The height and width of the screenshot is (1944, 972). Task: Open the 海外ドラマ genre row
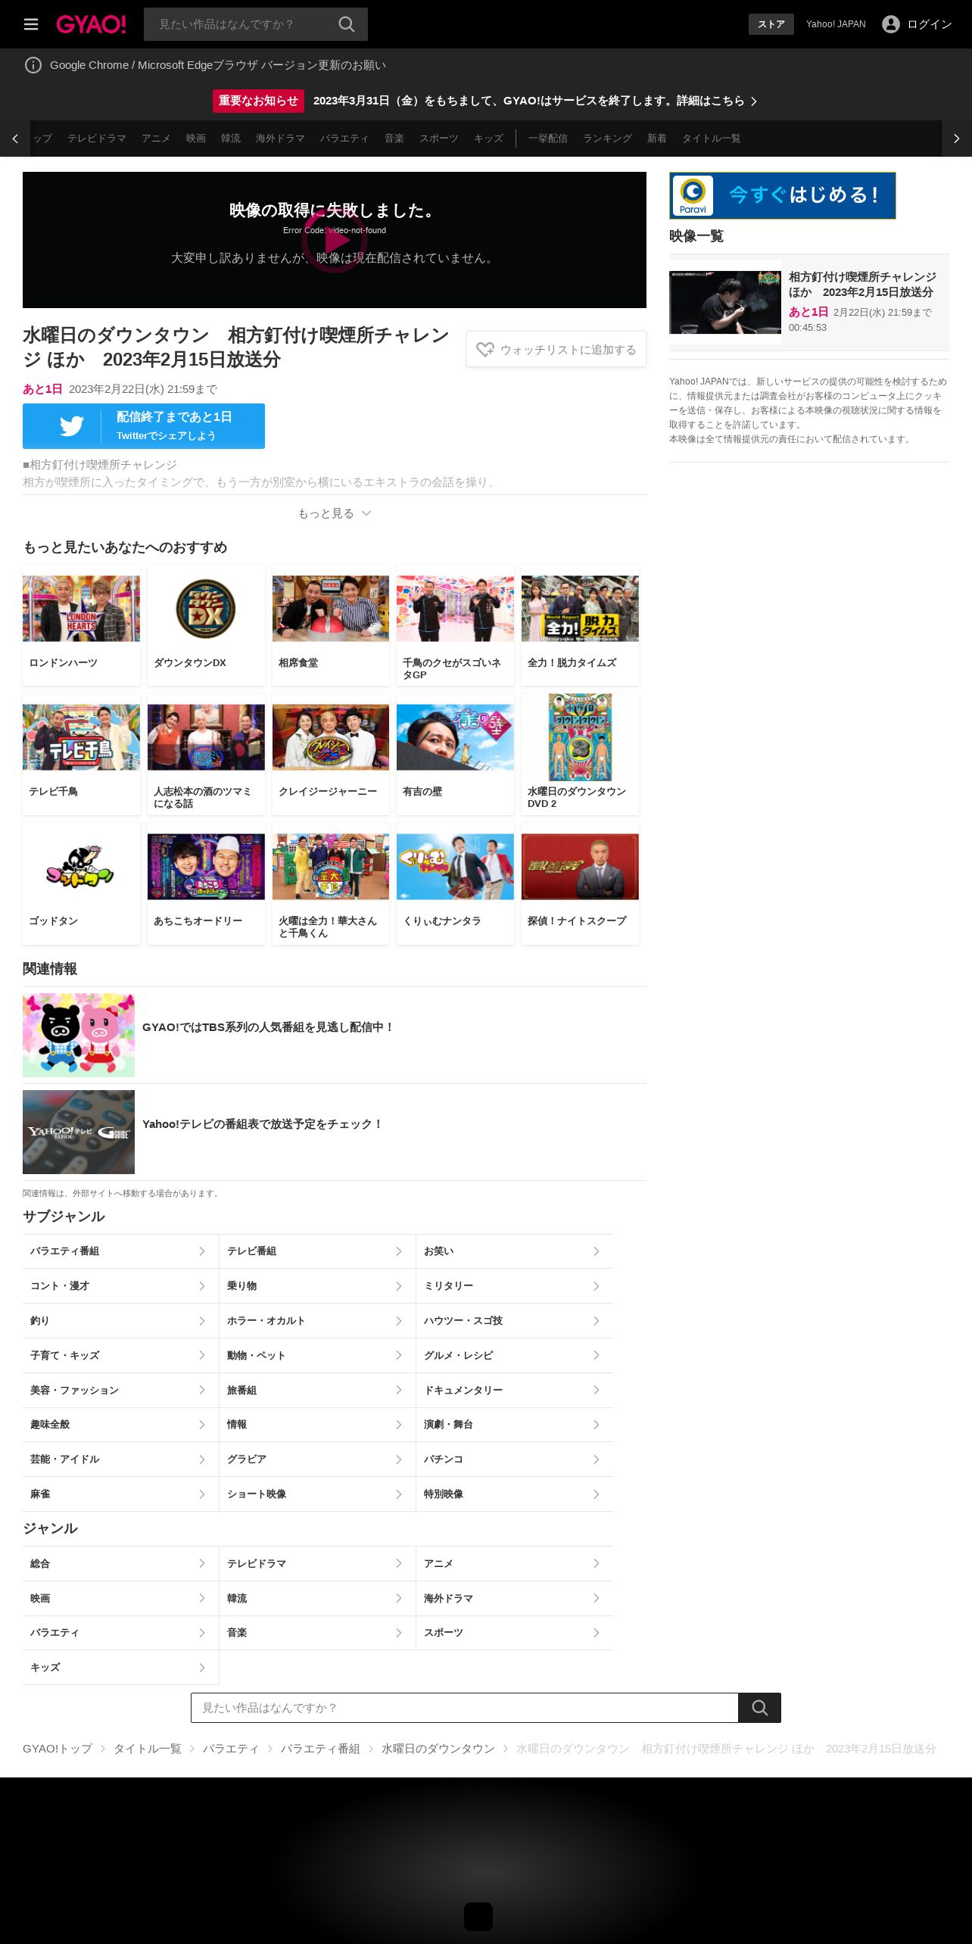pos(515,1599)
